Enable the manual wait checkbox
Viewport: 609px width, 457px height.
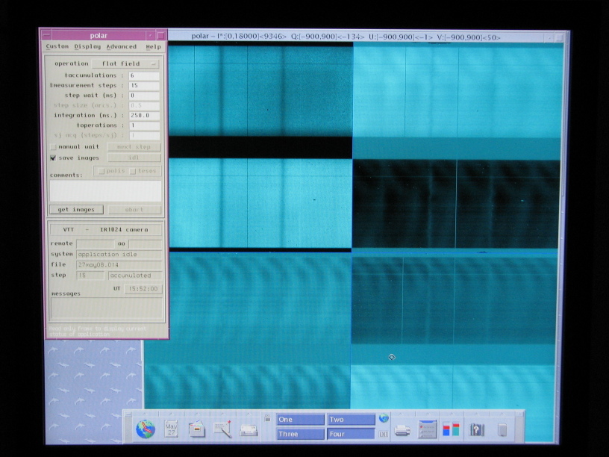tap(53, 147)
